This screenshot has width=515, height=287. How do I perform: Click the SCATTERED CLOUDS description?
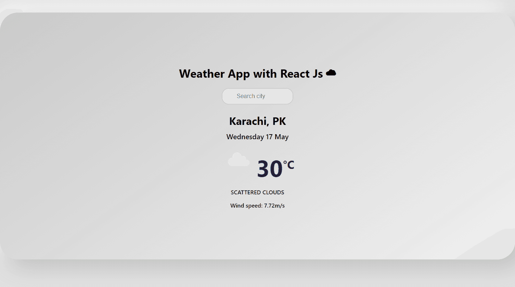tap(257, 193)
